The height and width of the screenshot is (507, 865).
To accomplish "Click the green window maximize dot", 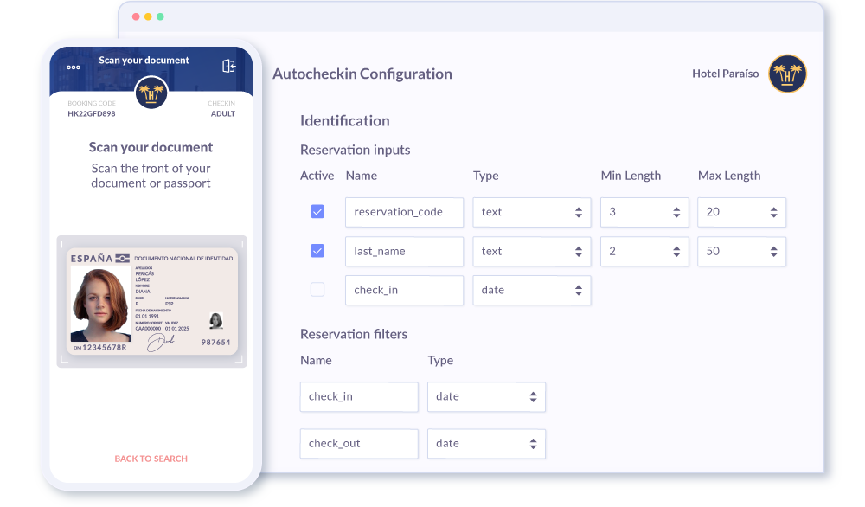I will (x=160, y=16).
